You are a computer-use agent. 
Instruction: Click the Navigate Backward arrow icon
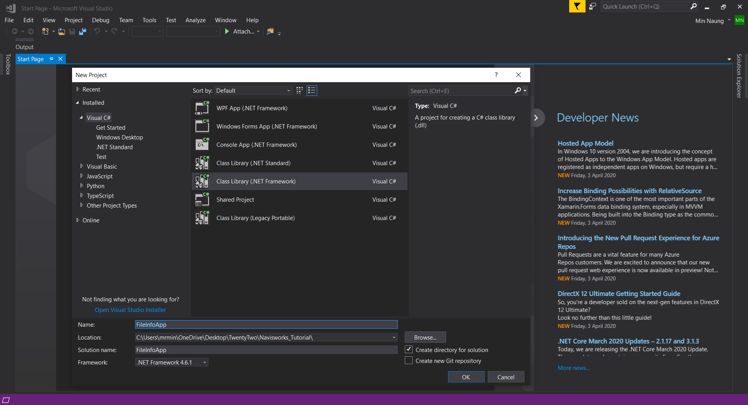pos(16,31)
